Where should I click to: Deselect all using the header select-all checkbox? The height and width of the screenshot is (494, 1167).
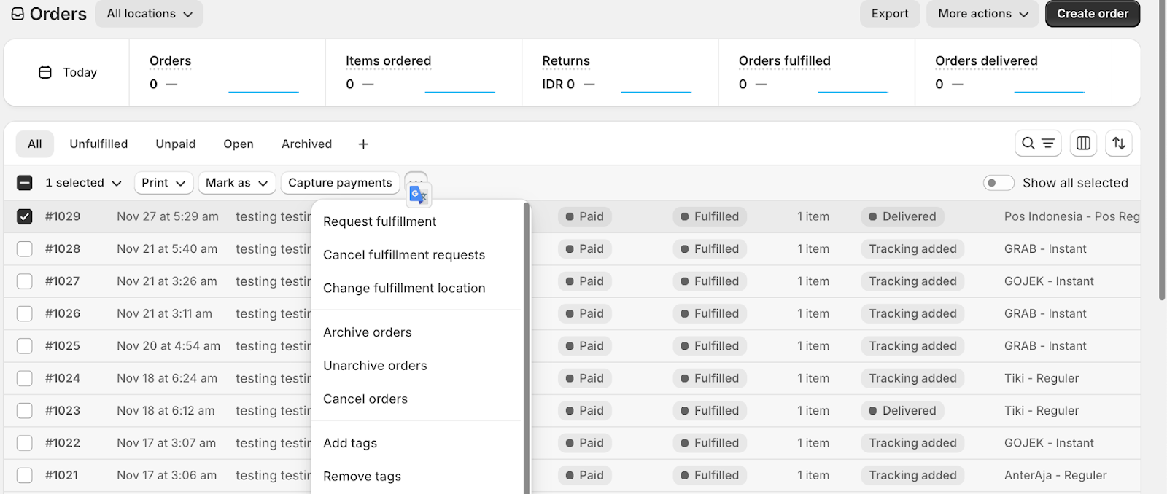[25, 183]
